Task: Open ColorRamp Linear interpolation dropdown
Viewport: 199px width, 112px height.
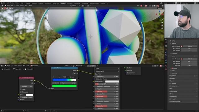Action: point(73,77)
